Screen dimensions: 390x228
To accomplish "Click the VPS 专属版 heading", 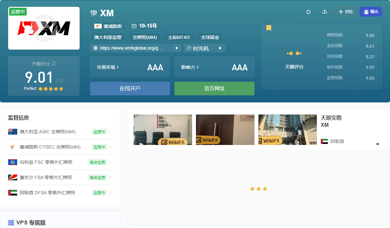I will [31, 222].
